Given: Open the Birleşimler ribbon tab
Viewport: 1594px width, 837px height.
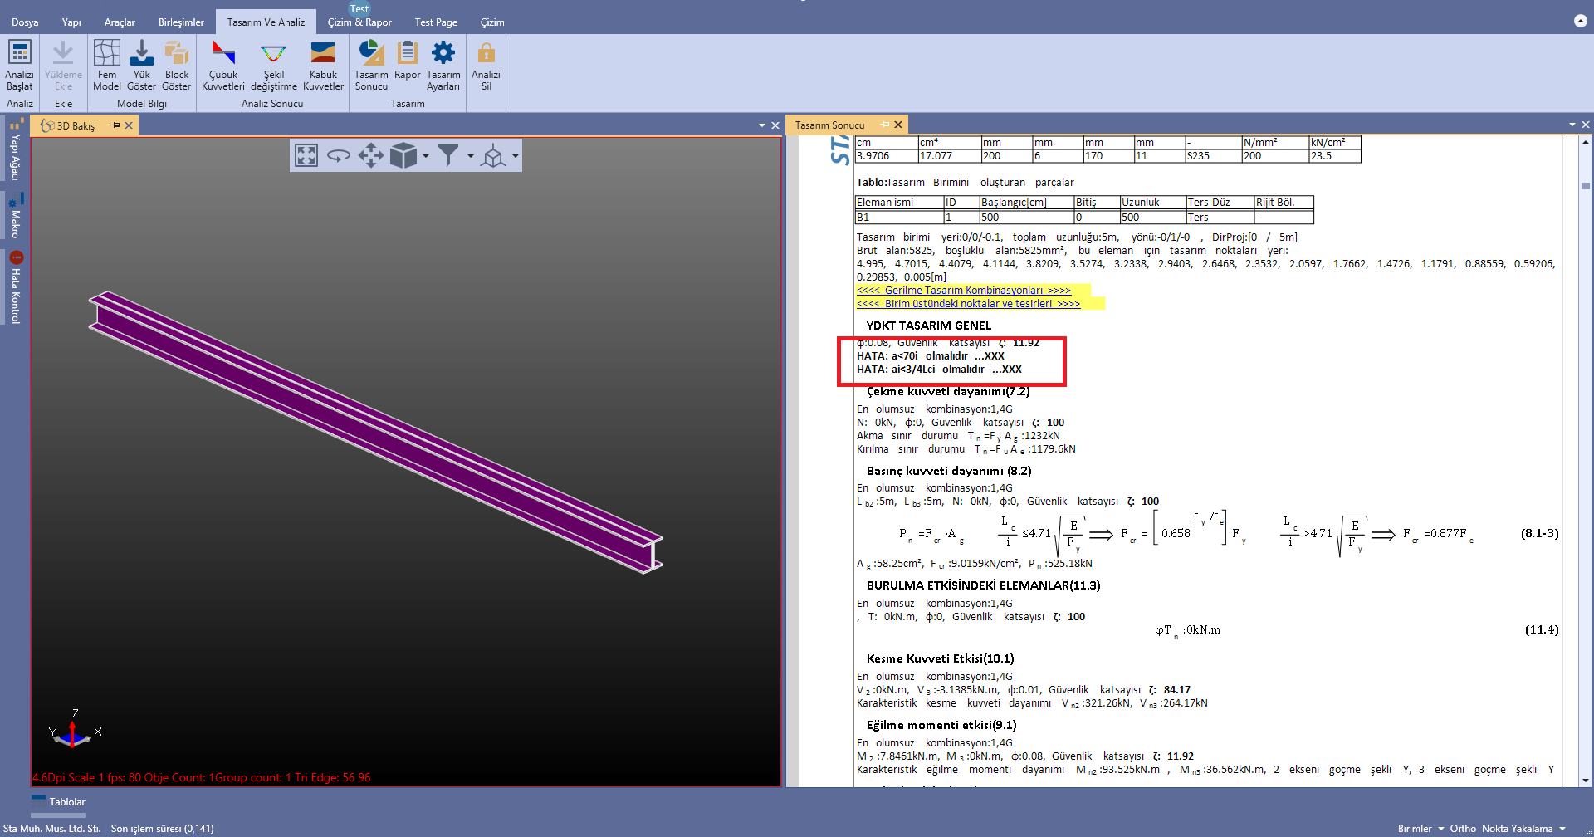Looking at the screenshot, I should pyautogui.click(x=181, y=22).
